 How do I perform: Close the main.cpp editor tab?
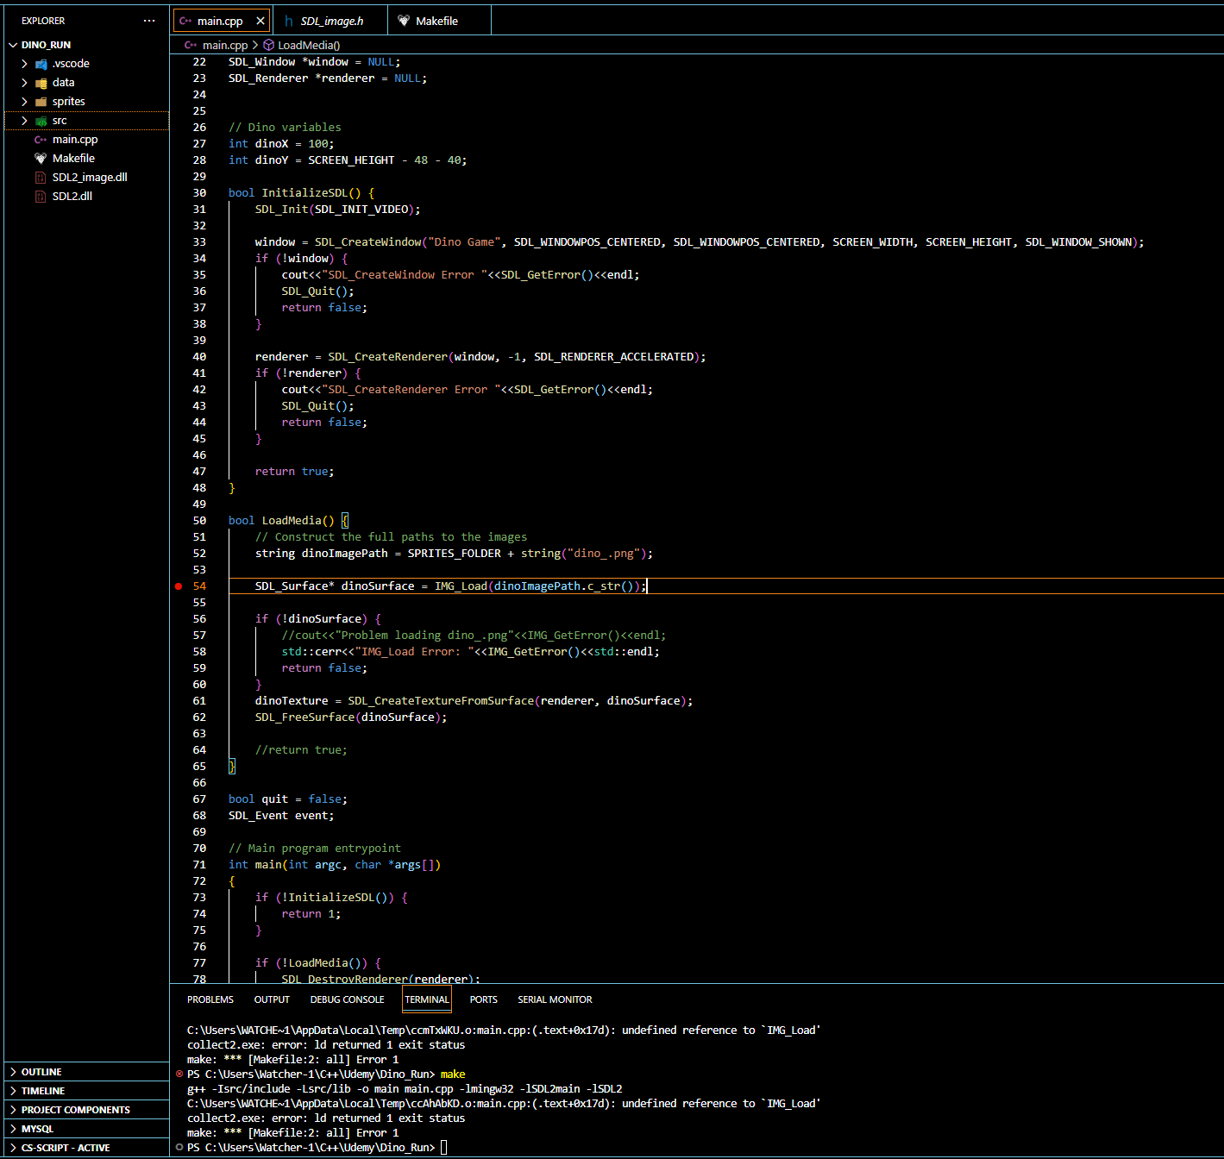[260, 21]
